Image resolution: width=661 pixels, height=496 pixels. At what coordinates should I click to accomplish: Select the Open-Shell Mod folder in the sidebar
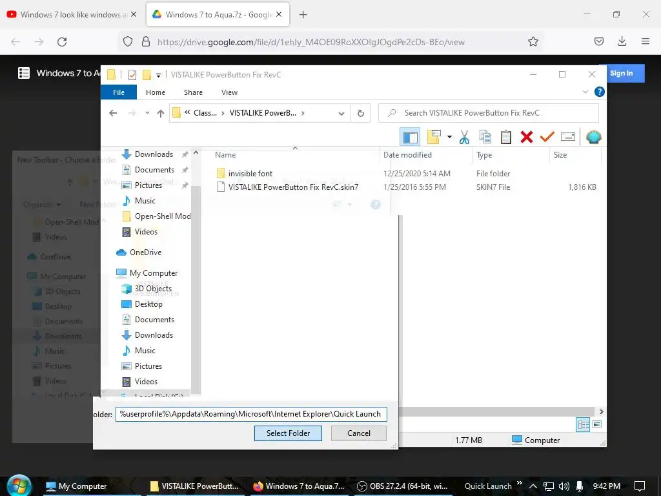pos(162,216)
